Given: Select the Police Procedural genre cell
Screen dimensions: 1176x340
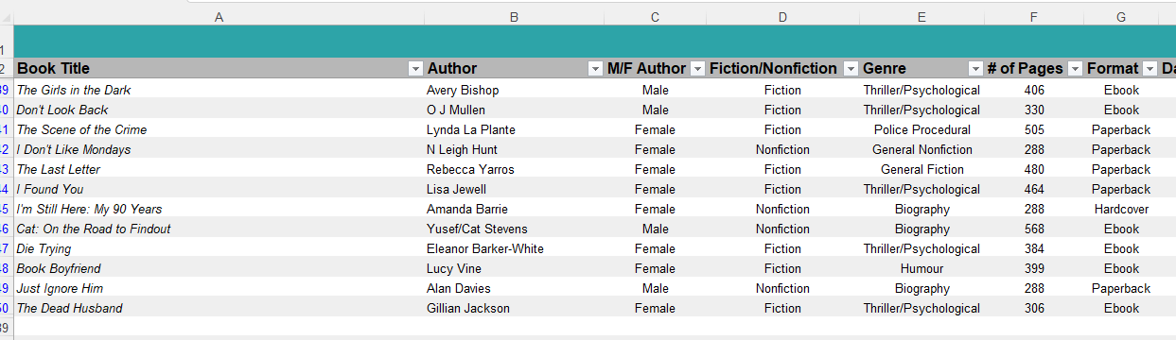Looking at the screenshot, I should click(x=921, y=129).
